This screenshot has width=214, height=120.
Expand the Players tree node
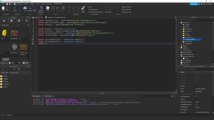[179, 46]
